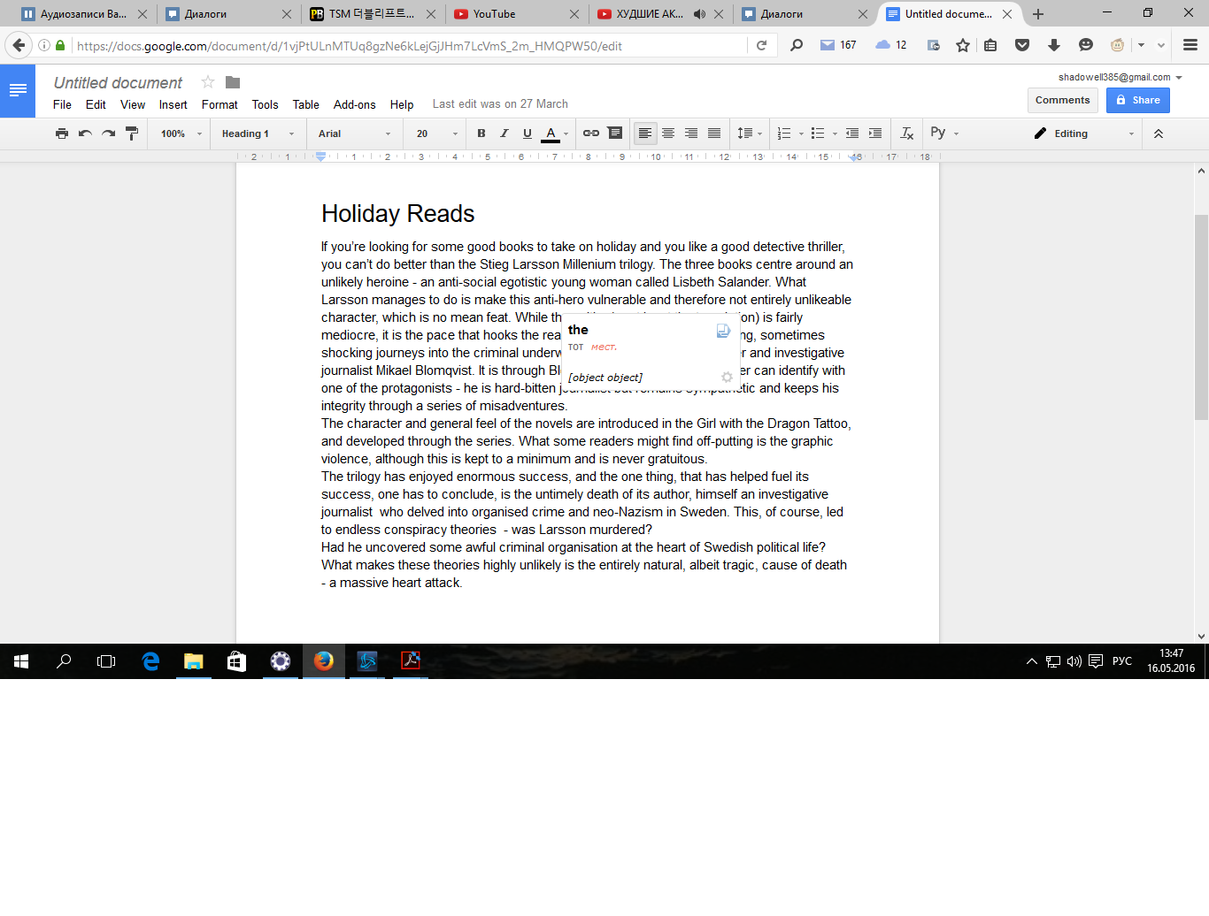Image resolution: width=1209 pixels, height=916 pixels.
Task: Open a new browser tab
Action: point(1038,14)
